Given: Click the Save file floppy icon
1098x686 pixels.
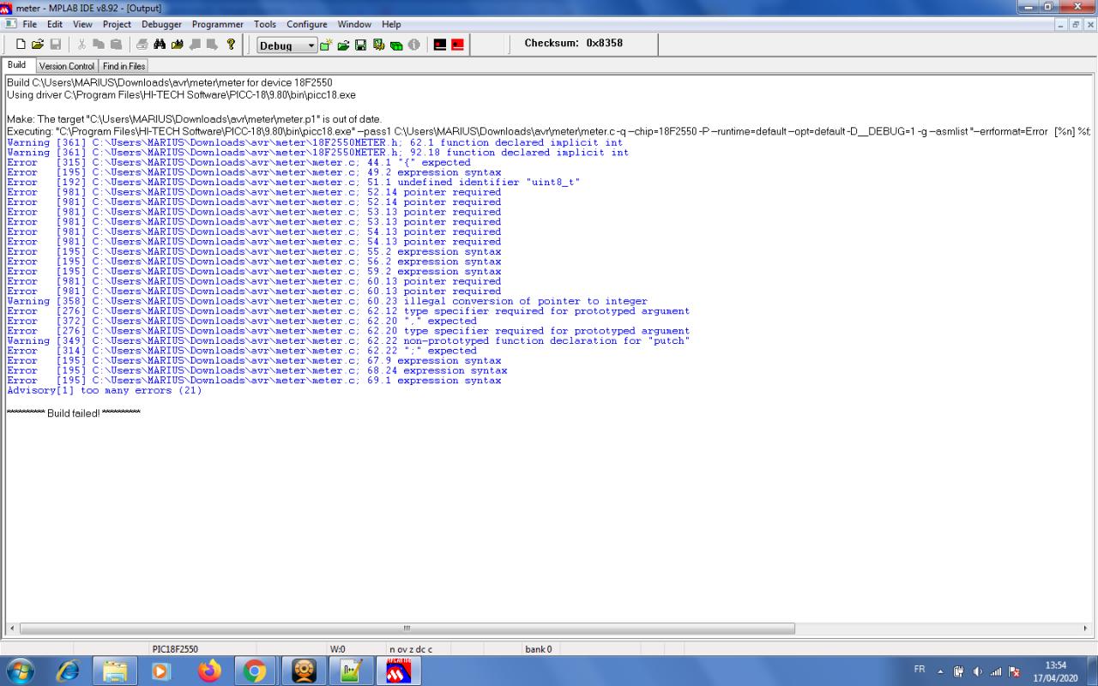Looking at the screenshot, I should (x=56, y=45).
